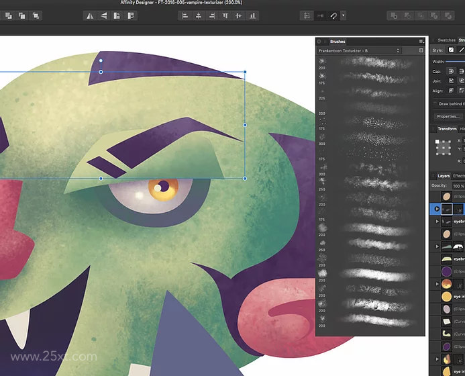Choose the first stroke Align option
The height and width of the screenshot is (376, 465).
point(451,90)
